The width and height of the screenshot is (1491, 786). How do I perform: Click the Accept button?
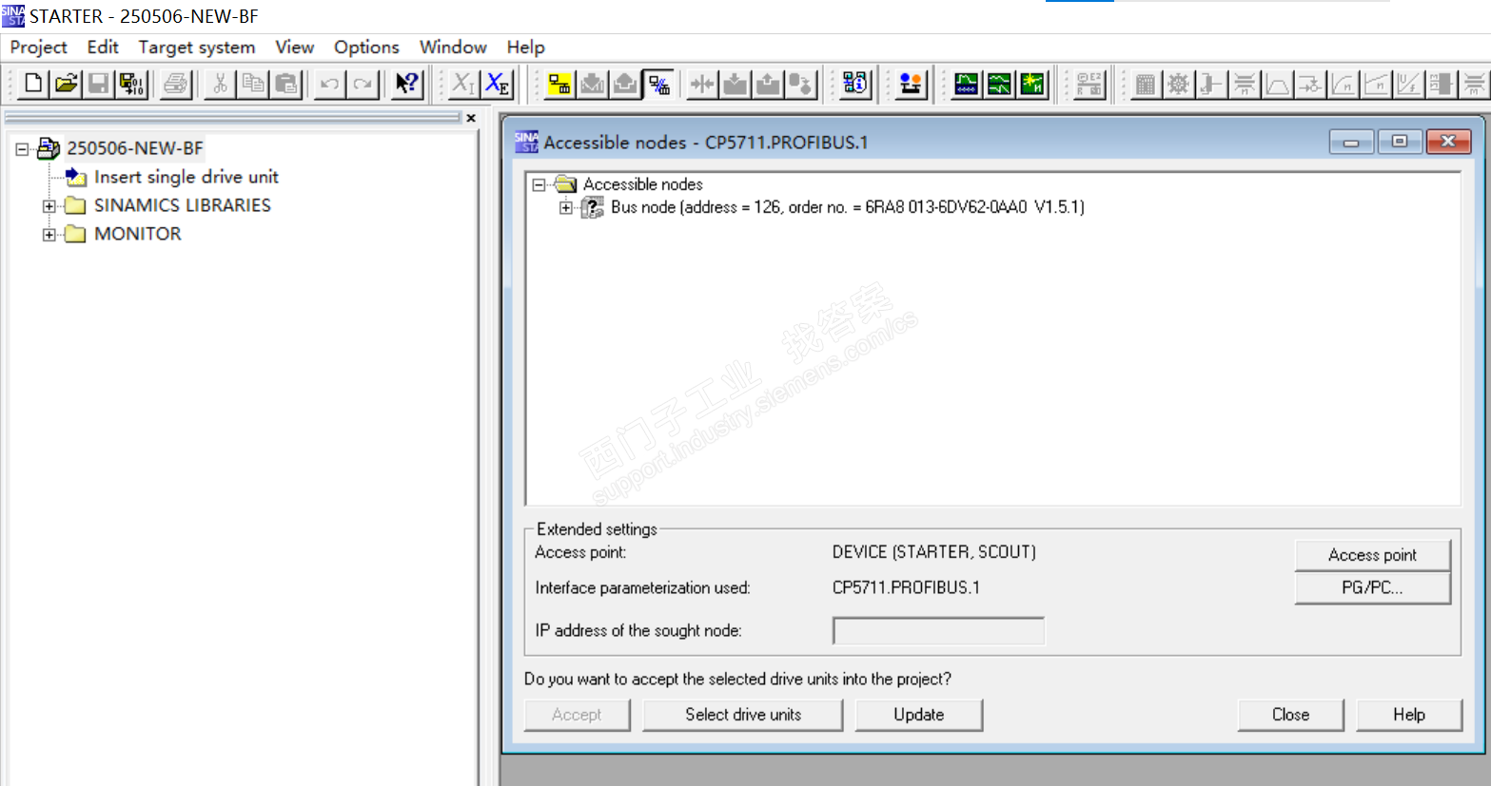tap(577, 715)
